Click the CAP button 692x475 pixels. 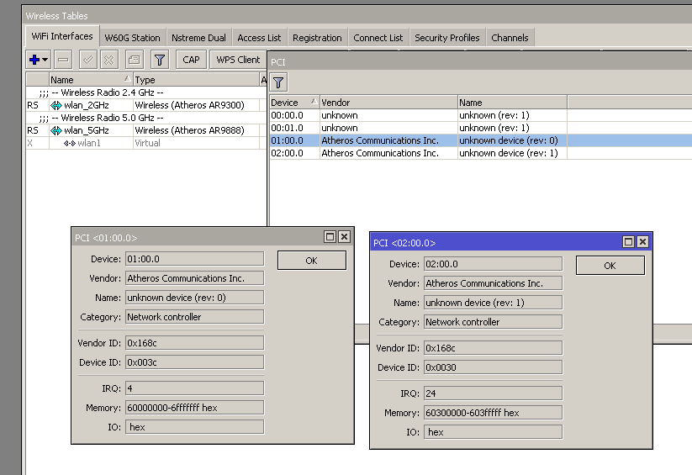191,60
